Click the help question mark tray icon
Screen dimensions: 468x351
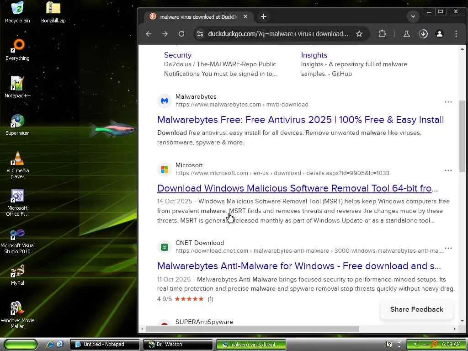[x=389, y=344]
